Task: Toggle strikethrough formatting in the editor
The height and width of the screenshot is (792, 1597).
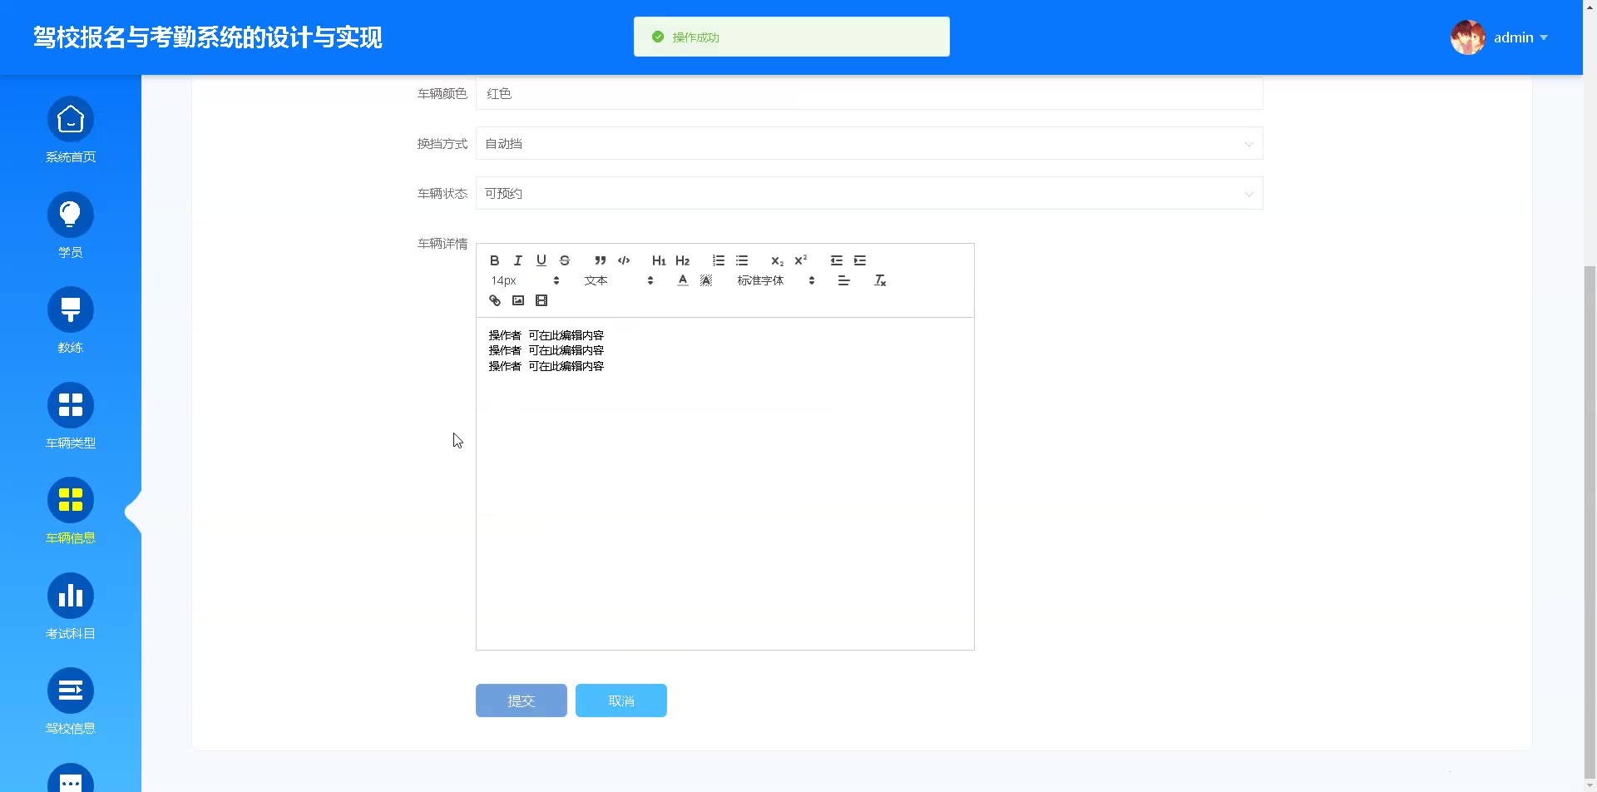Action: click(x=565, y=260)
